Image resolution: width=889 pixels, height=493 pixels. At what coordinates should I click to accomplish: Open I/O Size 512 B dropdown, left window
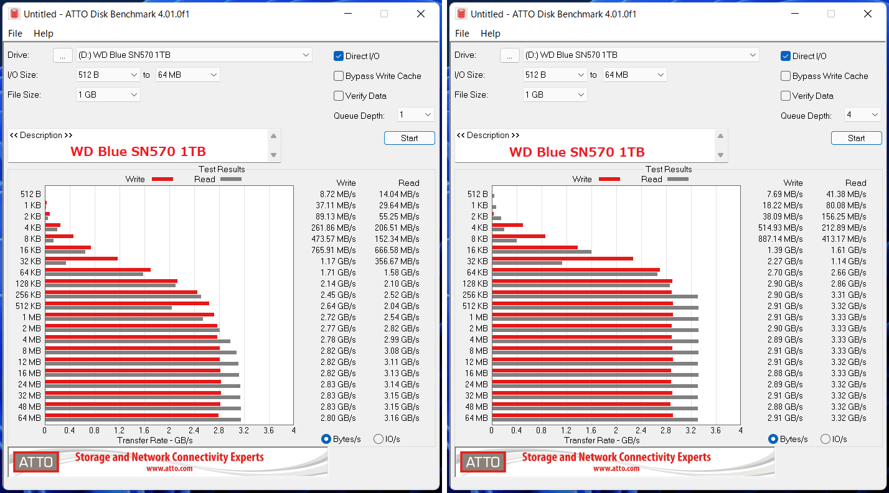108,75
